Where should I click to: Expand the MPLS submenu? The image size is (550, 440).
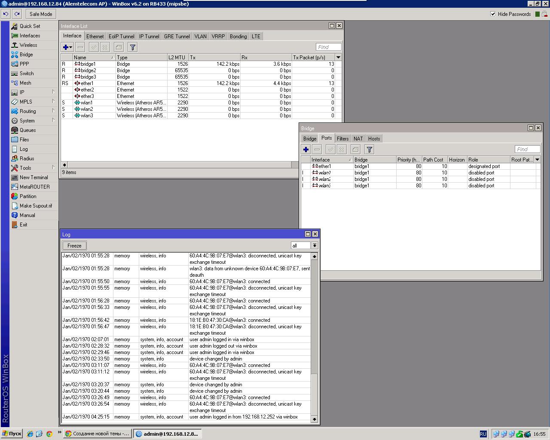click(x=53, y=101)
